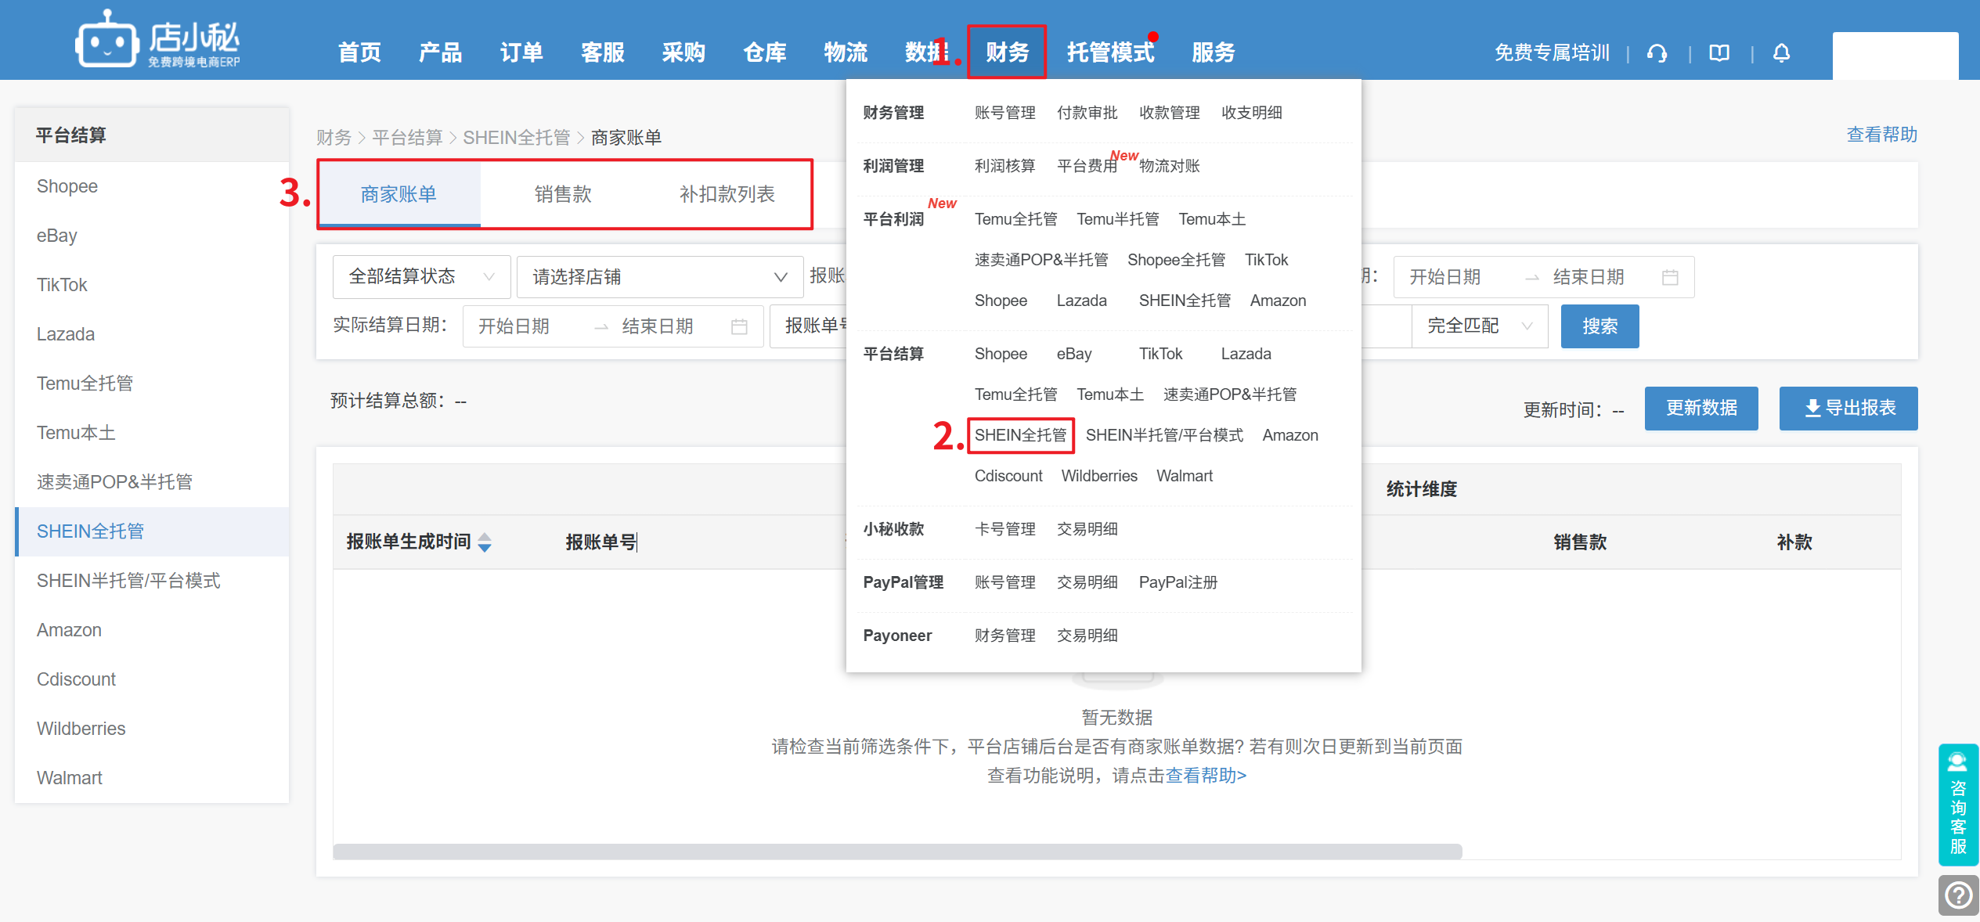Expand the 完全匹配 match dropdown
This screenshot has height=922, width=1980.
click(x=1479, y=326)
